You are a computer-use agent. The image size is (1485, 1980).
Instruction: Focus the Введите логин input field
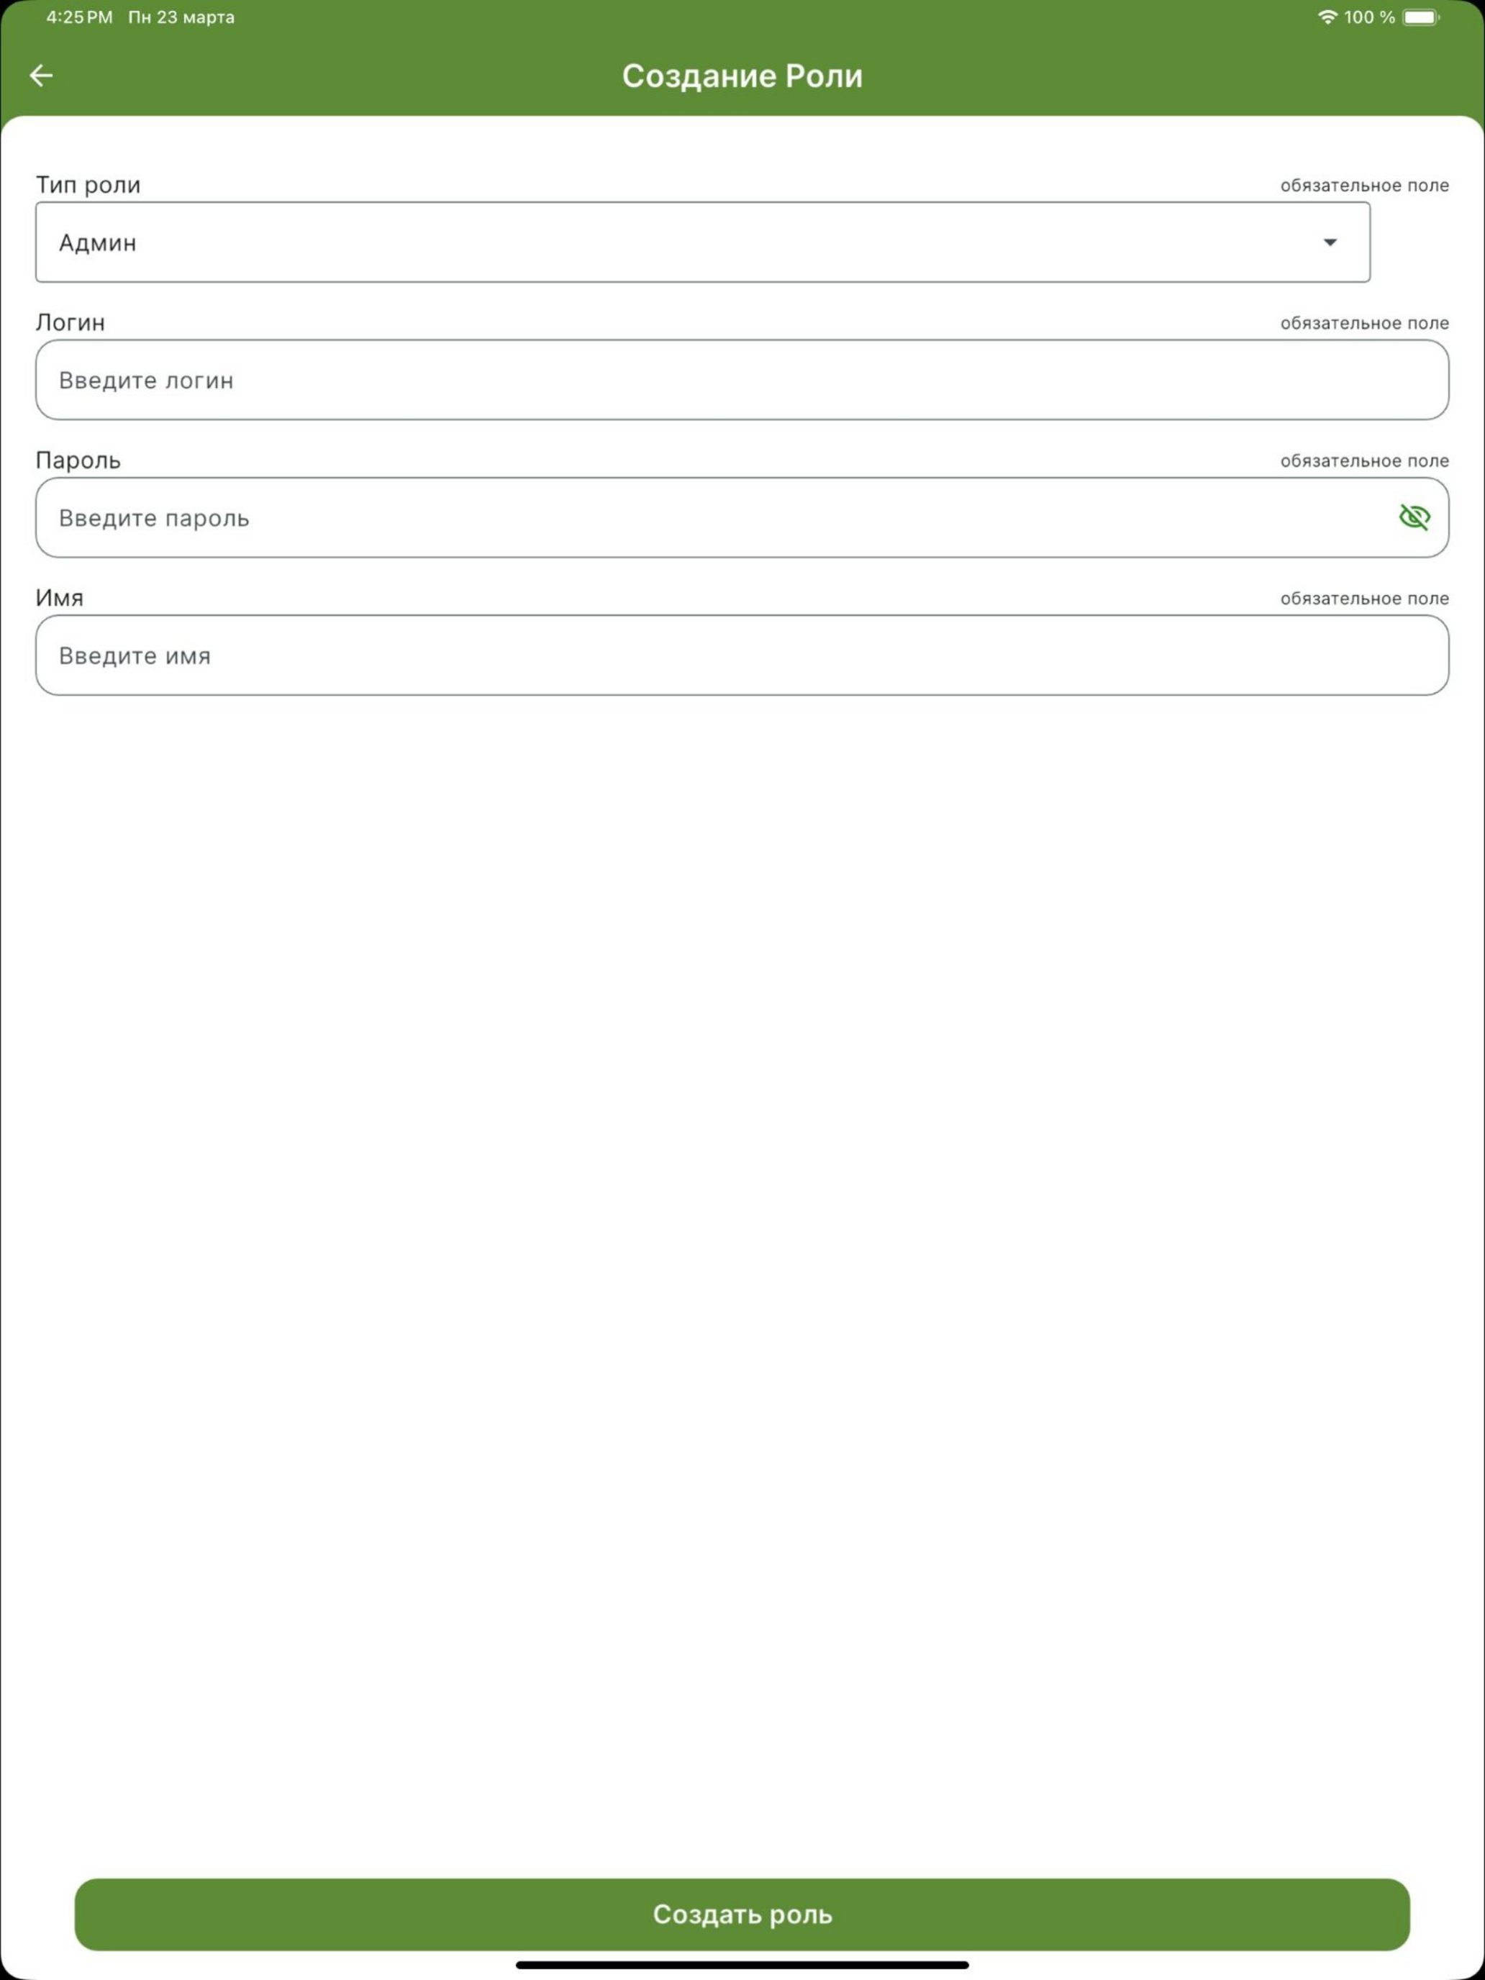click(742, 380)
